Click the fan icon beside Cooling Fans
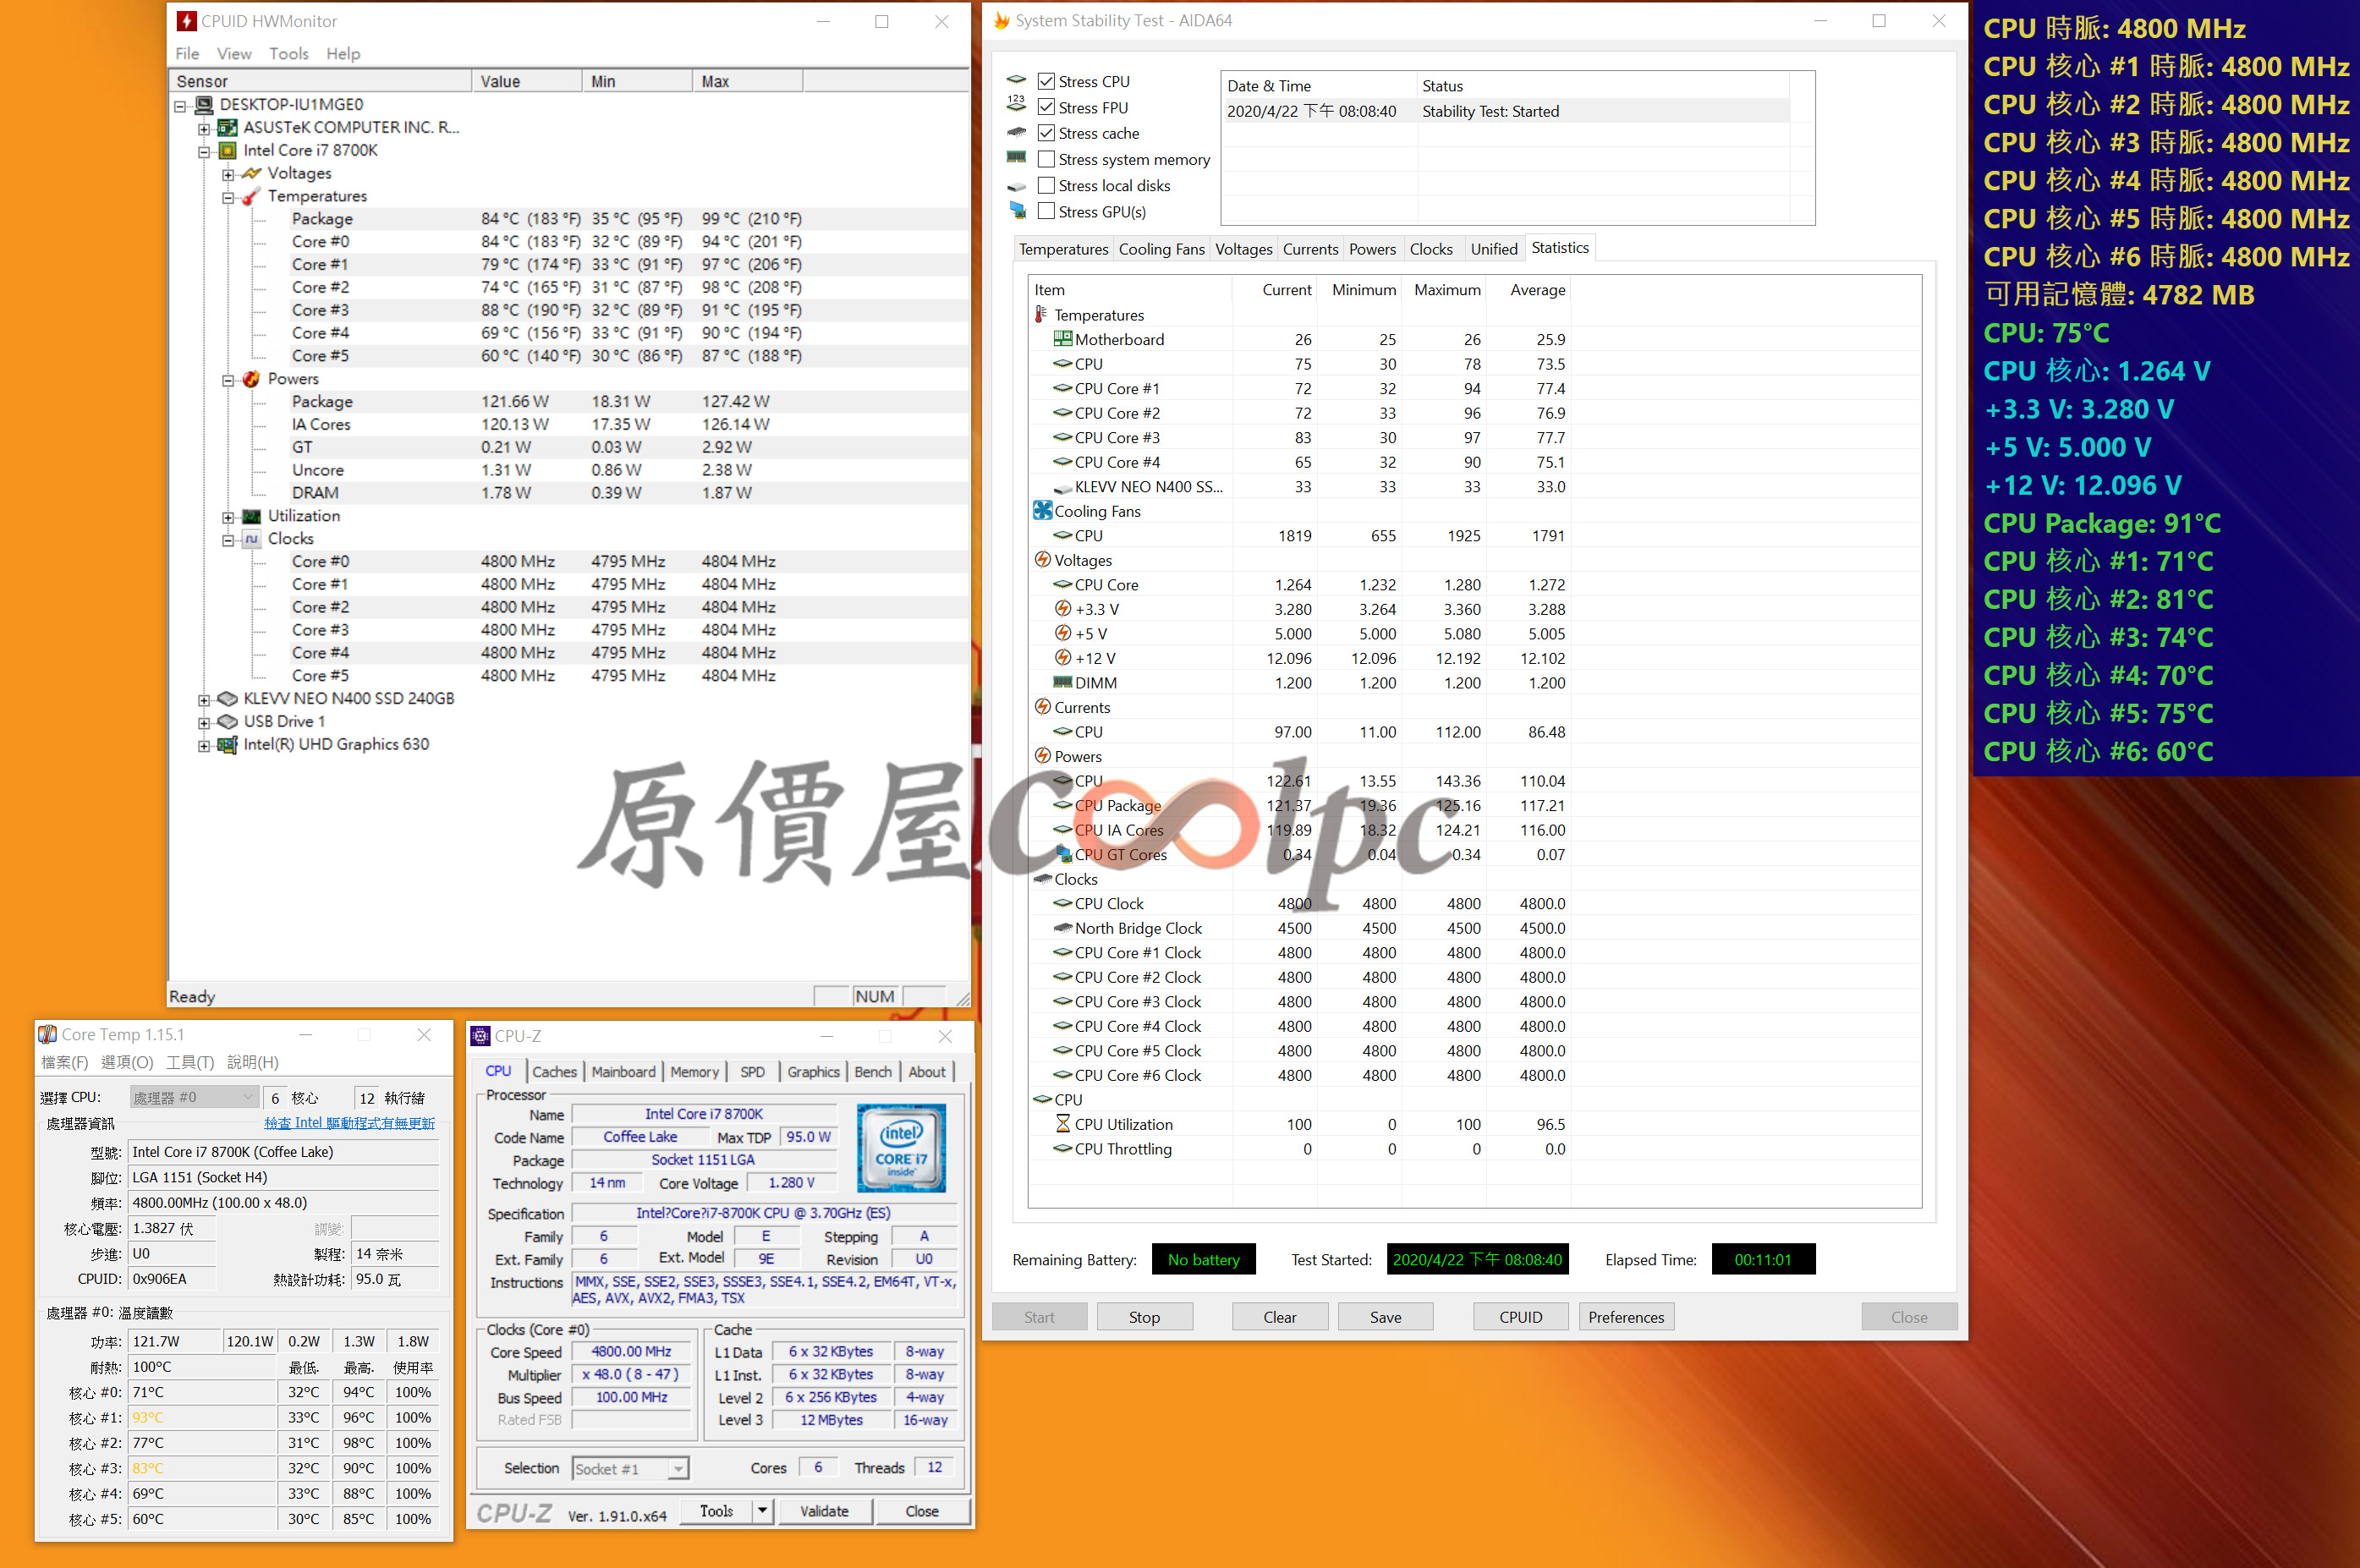The image size is (2360, 1568). click(1042, 510)
